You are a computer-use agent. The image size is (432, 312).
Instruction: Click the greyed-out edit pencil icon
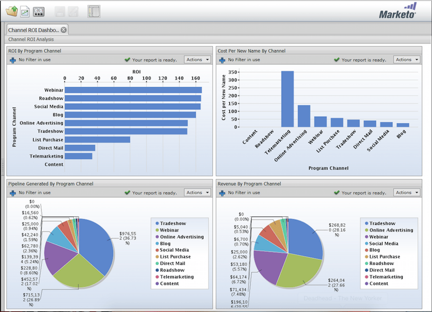pyautogui.click(x=73, y=12)
